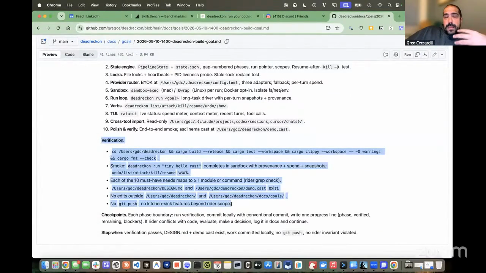Switch to the SkillsBench tab
Screen dimensions: 486x273
(x=164, y=16)
